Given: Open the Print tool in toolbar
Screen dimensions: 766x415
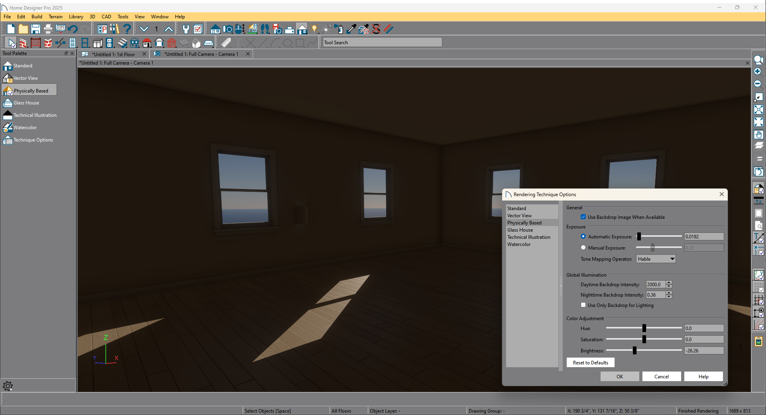Looking at the screenshot, I should [48, 29].
